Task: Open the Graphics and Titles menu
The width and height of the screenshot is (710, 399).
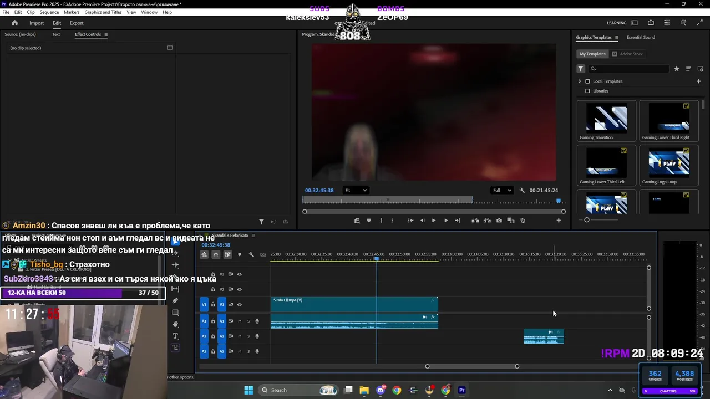Action: [x=103, y=12]
